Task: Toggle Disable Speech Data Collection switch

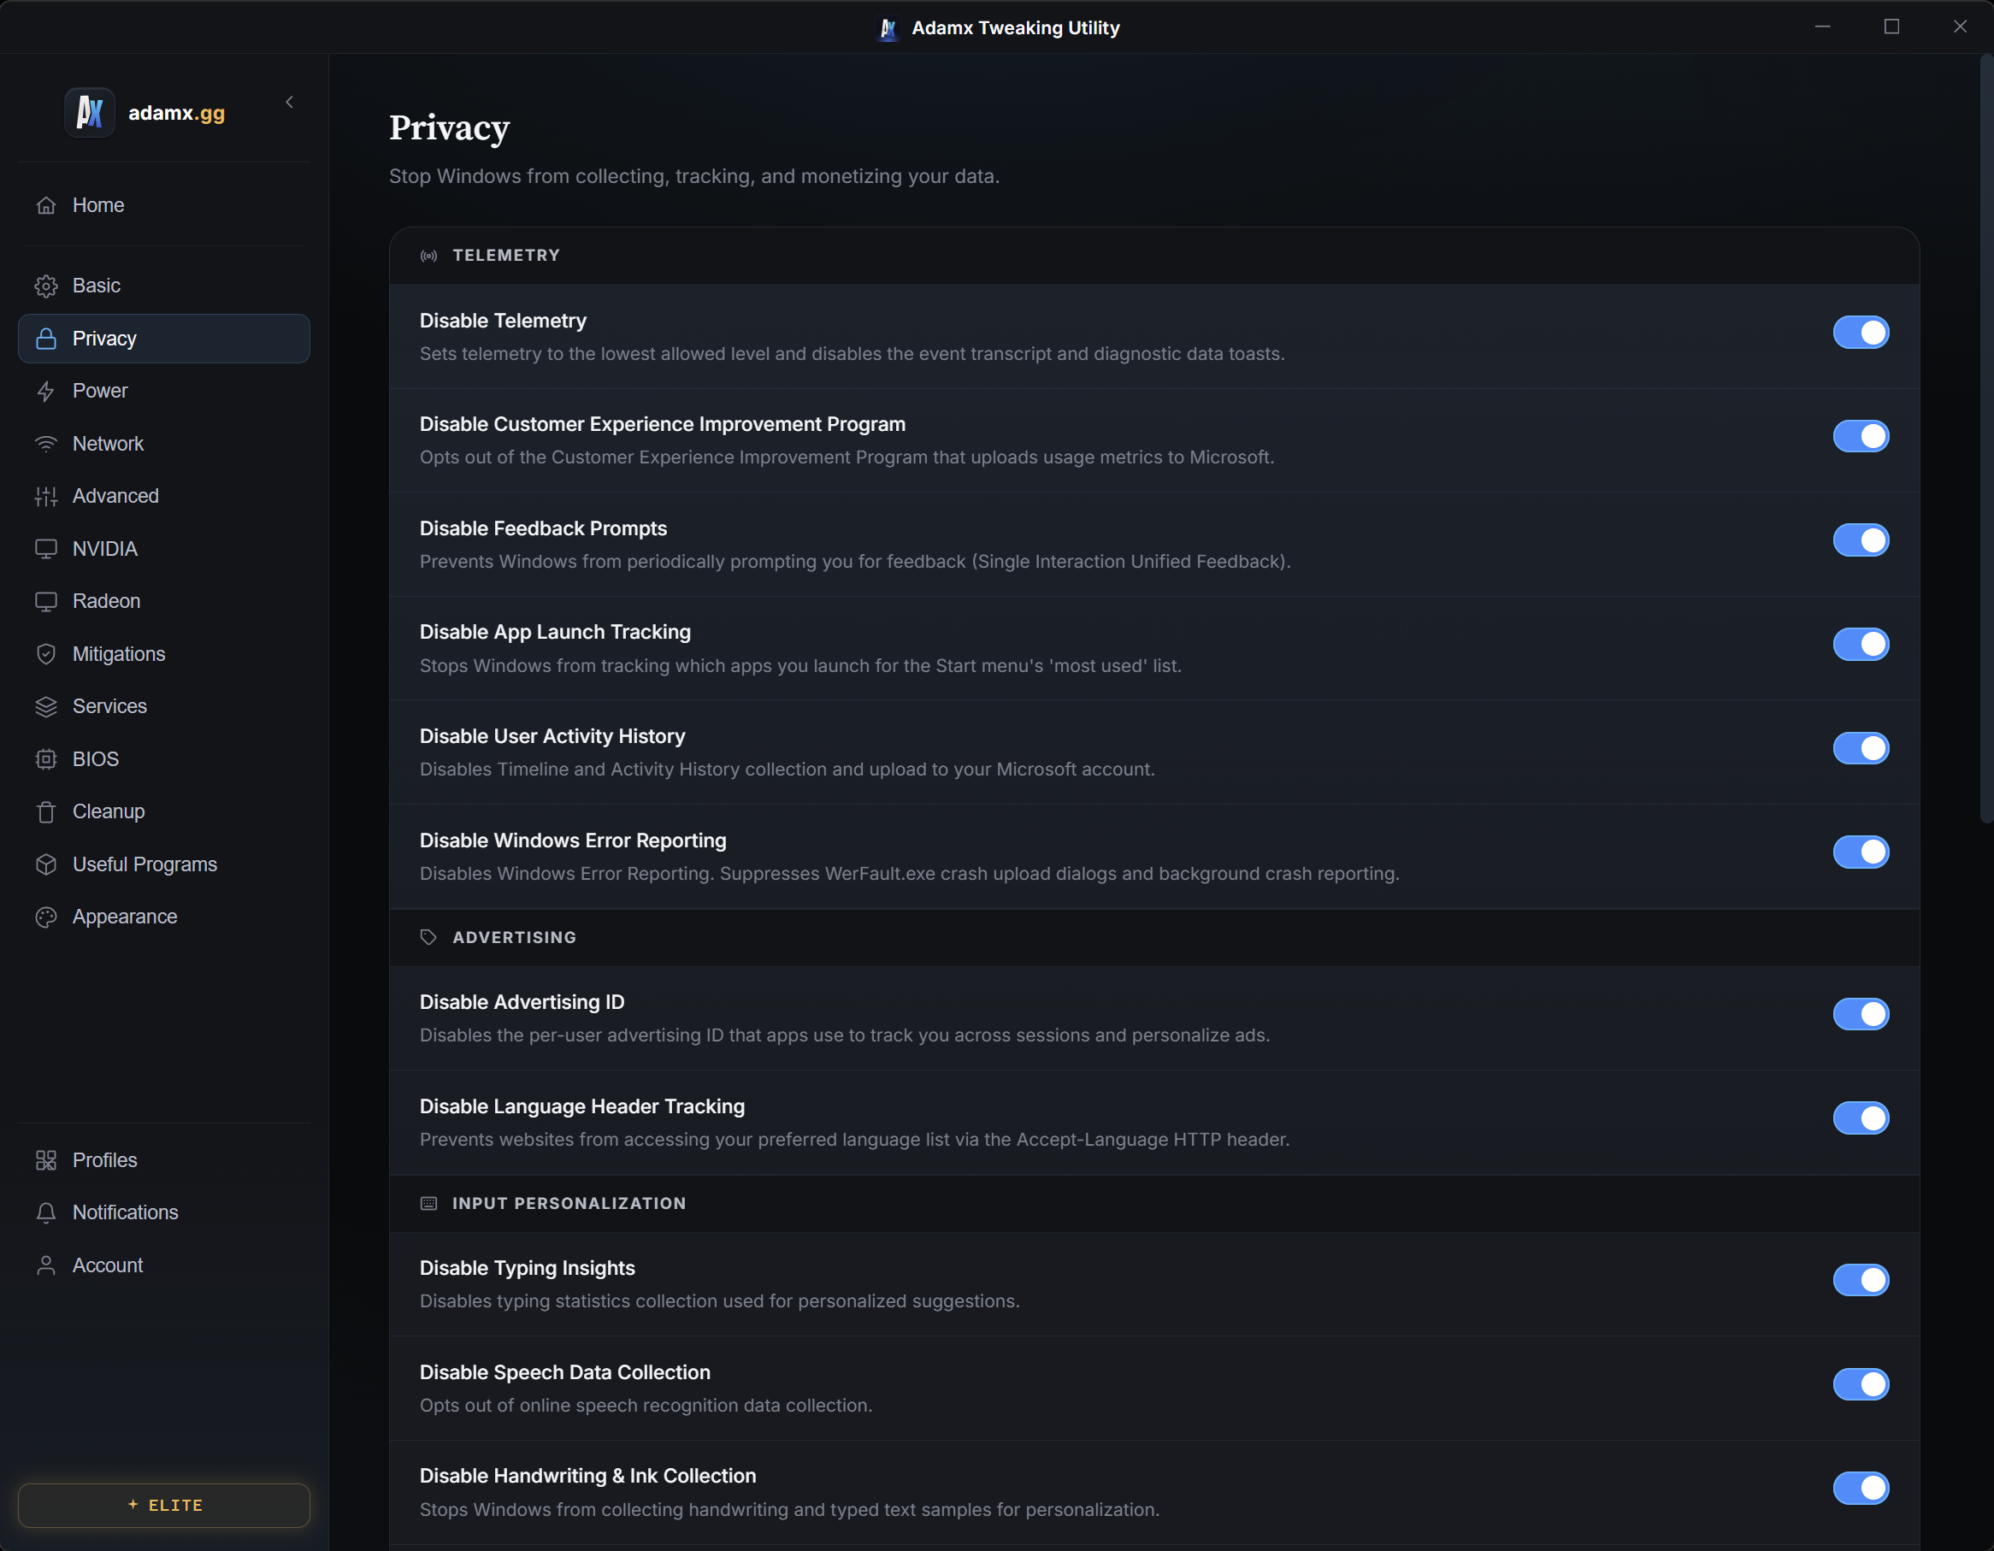Action: click(x=1861, y=1384)
